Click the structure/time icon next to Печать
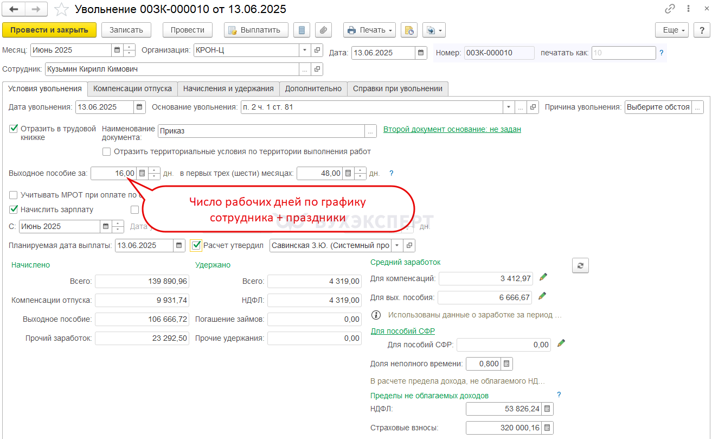 [x=409, y=30]
